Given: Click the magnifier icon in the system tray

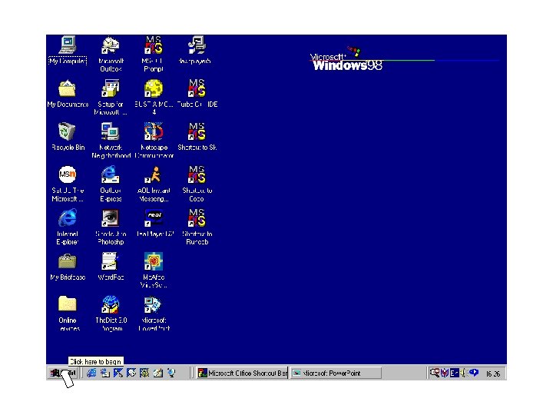Looking at the screenshot, I should [435, 373].
